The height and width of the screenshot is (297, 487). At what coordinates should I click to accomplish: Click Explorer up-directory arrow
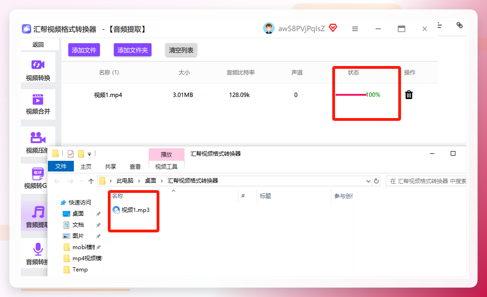click(91, 181)
